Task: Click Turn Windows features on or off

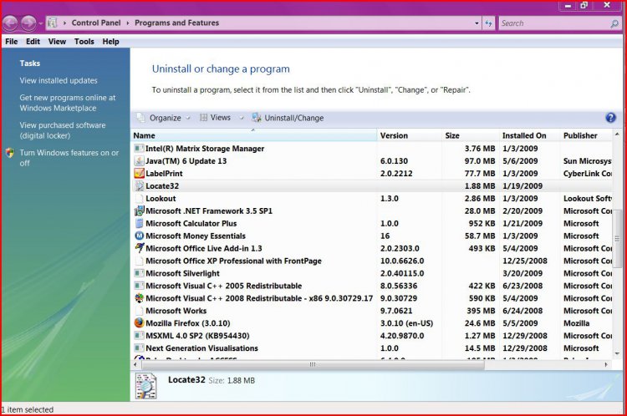Action: (69, 158)
